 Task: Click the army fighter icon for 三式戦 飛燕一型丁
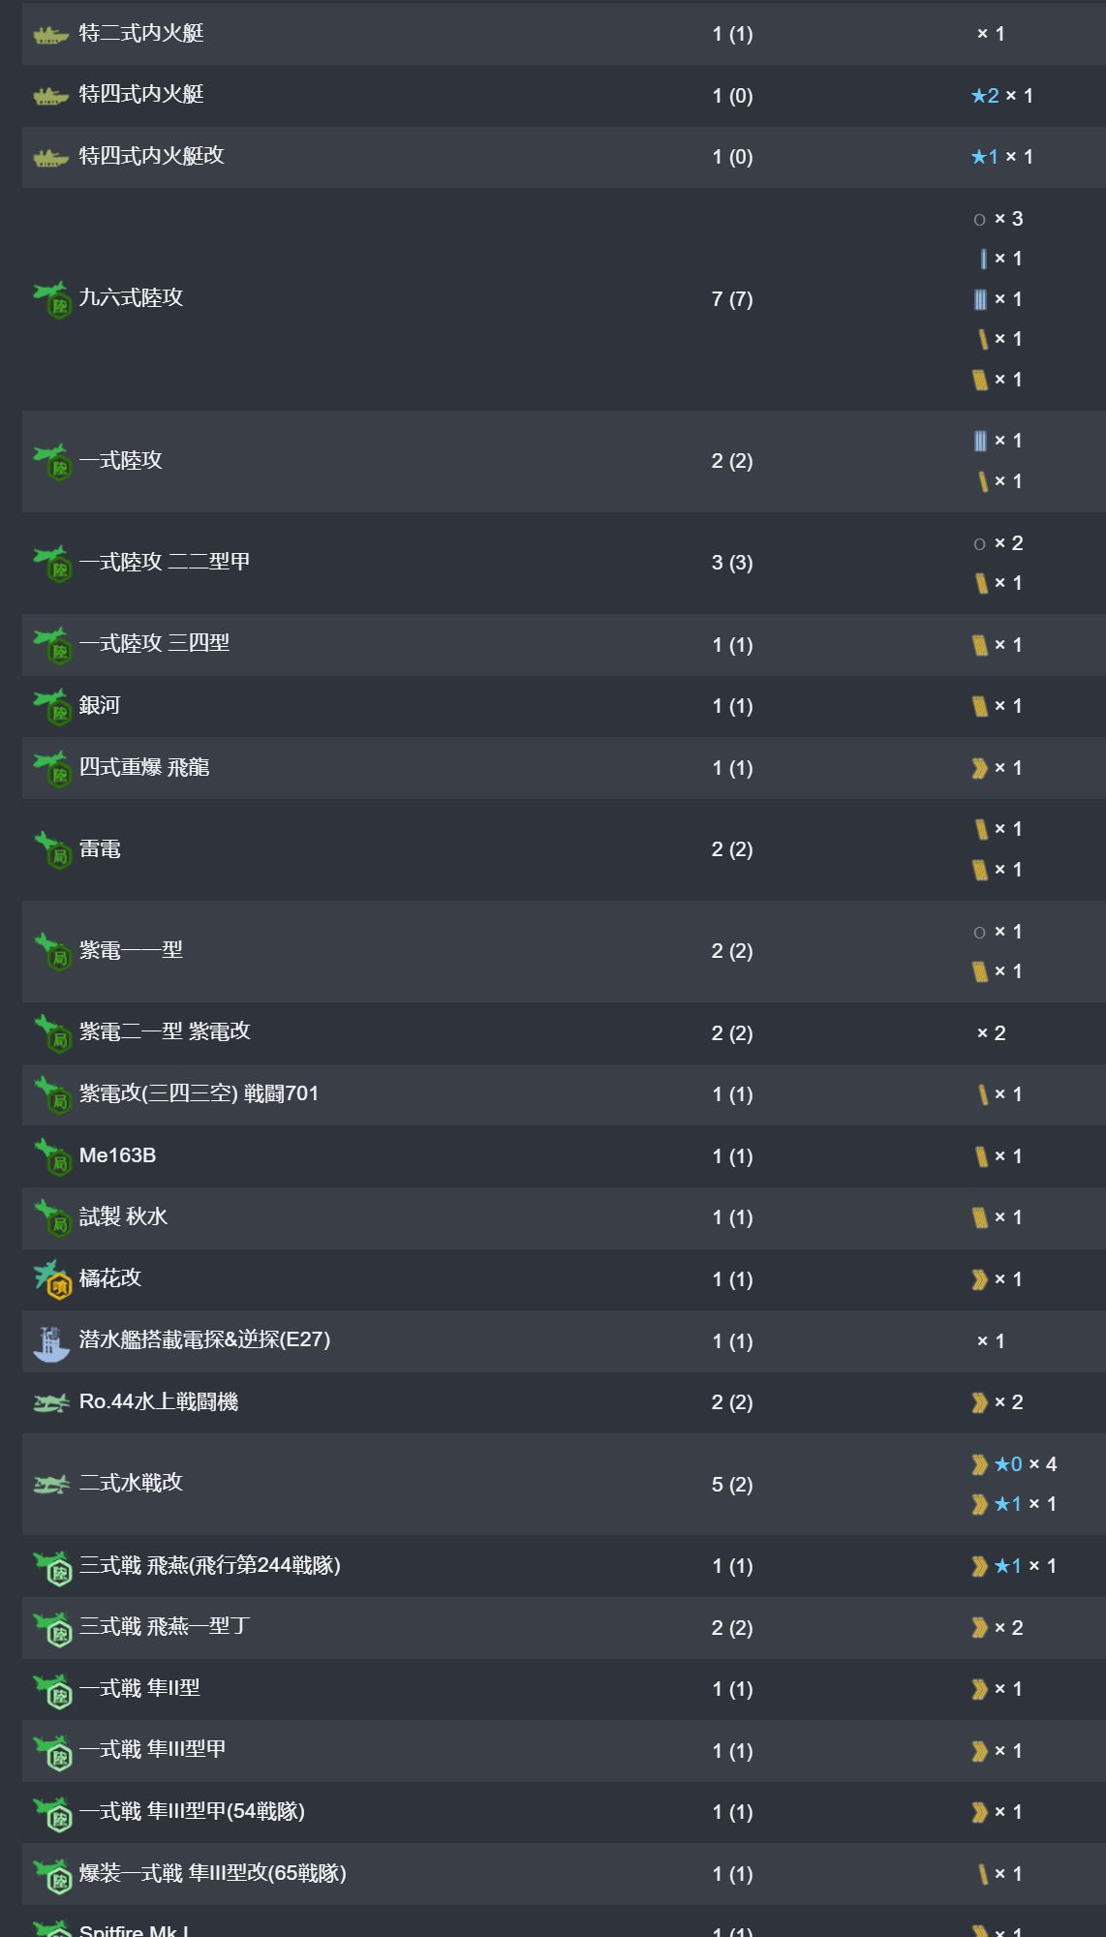[x=52, y=1629]
